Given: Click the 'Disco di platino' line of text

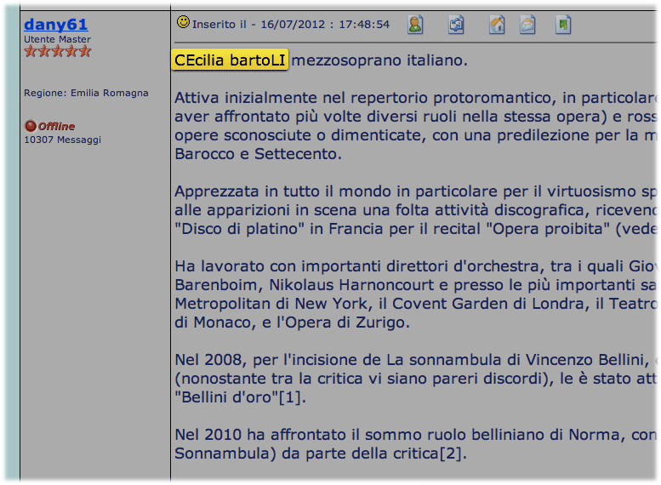Looking at the screenshot, I should 416,229.
